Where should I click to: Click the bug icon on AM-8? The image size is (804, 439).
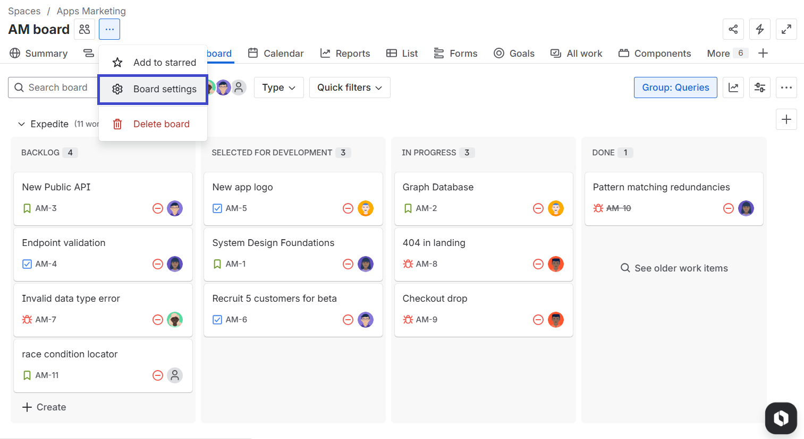tap(408, 264)
